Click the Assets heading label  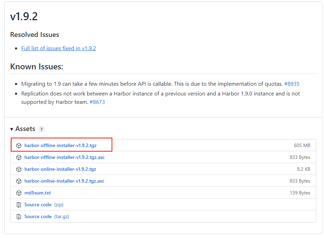(25, 129)
